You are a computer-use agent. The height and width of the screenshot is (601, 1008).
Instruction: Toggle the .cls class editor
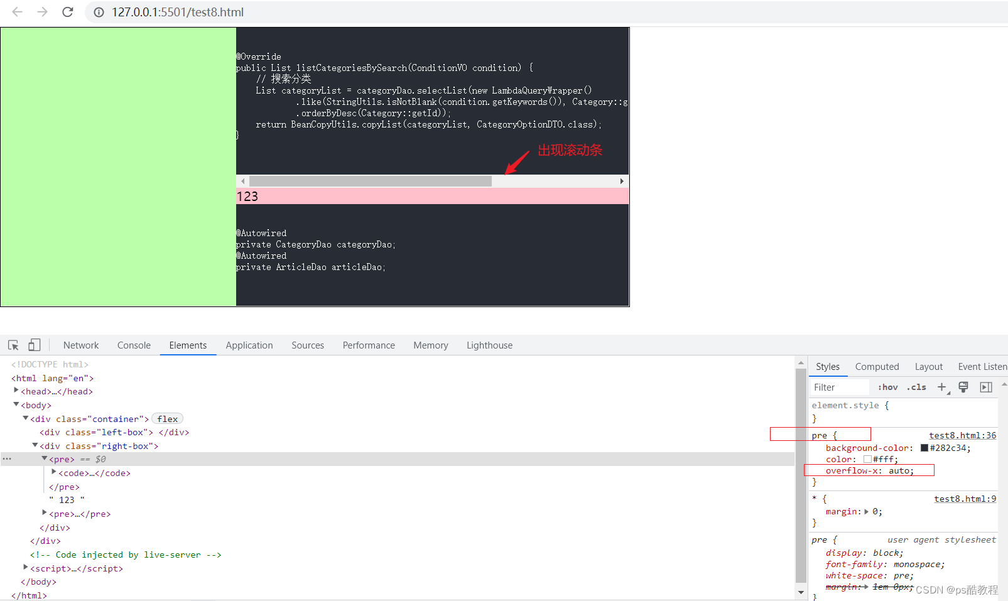tap(916, 387)
